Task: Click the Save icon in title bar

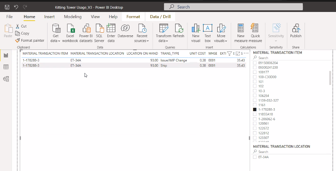Action: coord(7,7)
